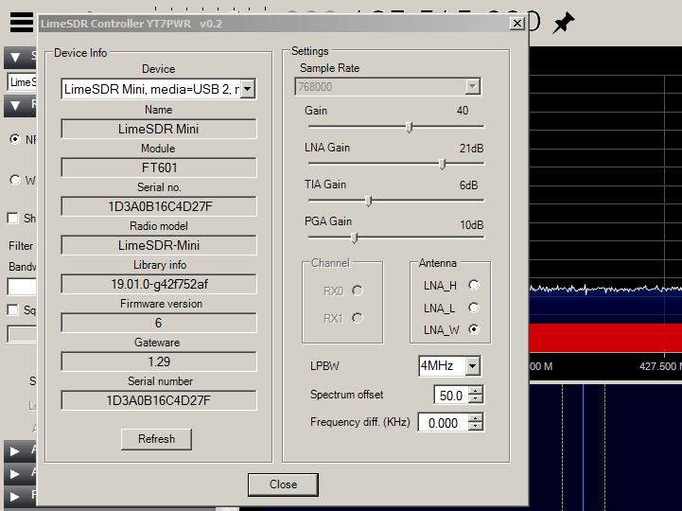Increase the Spectrum offset with up arrow

pyautogui.click(x=475, y=390)
